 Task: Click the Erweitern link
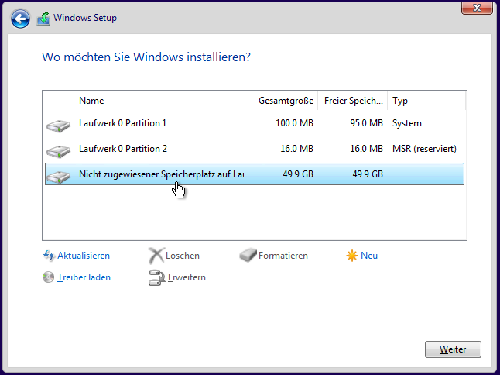(187, 277)
